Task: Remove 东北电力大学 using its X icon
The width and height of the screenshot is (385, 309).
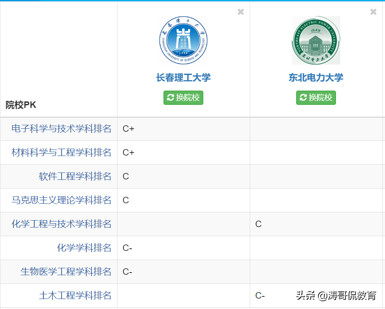Action: coord(373,12)
